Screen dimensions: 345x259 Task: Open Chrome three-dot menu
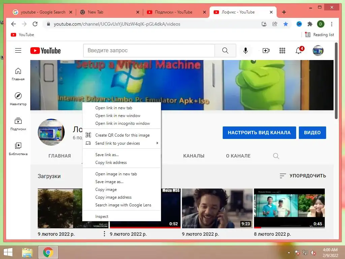332,24
